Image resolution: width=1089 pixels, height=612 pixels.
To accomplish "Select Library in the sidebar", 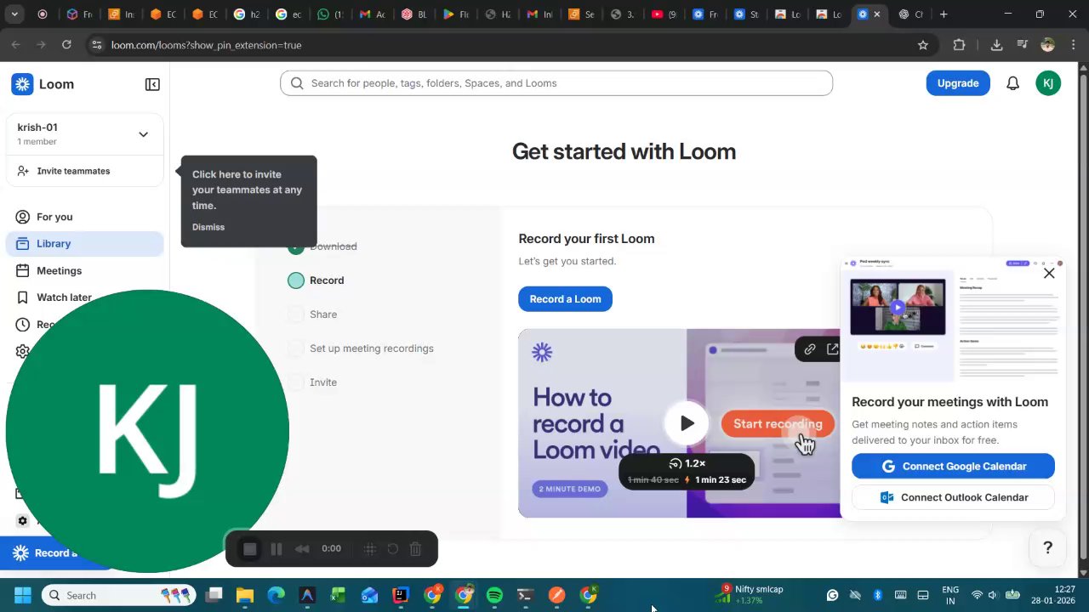I will 85,244.
